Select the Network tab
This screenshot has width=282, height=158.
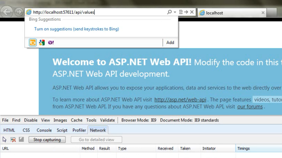coord(98,130)
